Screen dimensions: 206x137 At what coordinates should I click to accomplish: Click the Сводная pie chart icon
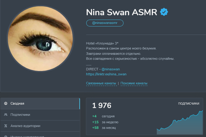click(6, 103)
